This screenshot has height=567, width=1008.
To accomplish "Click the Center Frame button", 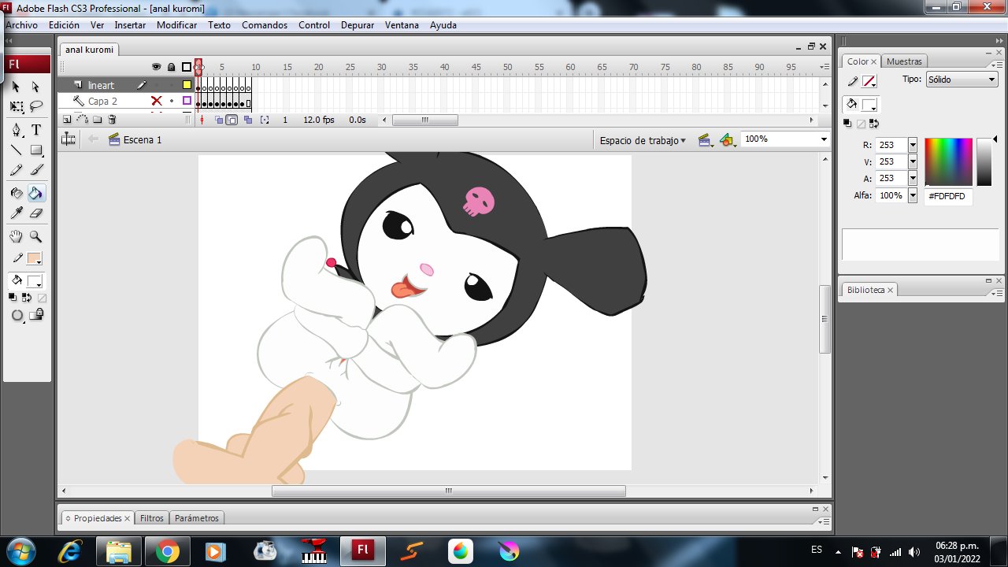I will [x=202, y=120].
